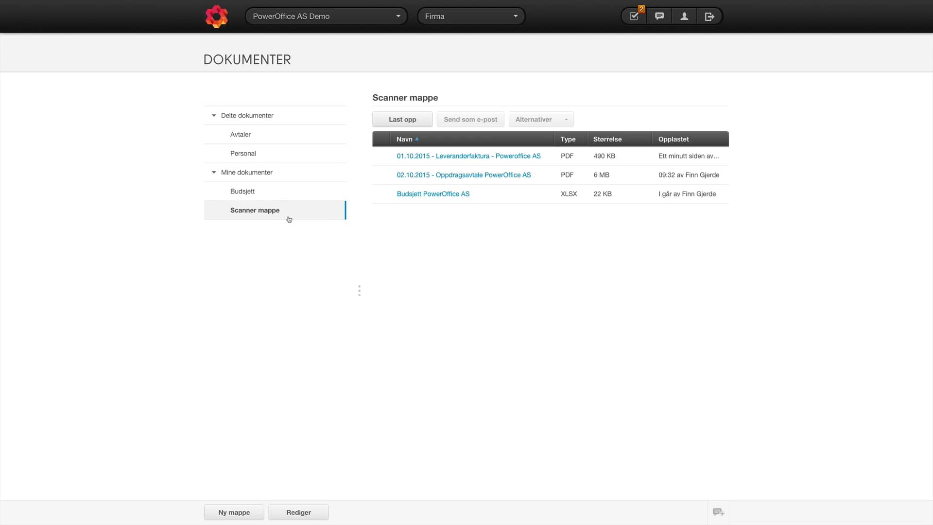Open the PowerOffice AS Demo dropdown
Viewport: 933px width, 525px height.
(326, 16)
